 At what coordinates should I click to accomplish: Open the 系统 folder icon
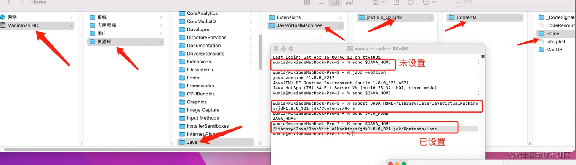92,17
